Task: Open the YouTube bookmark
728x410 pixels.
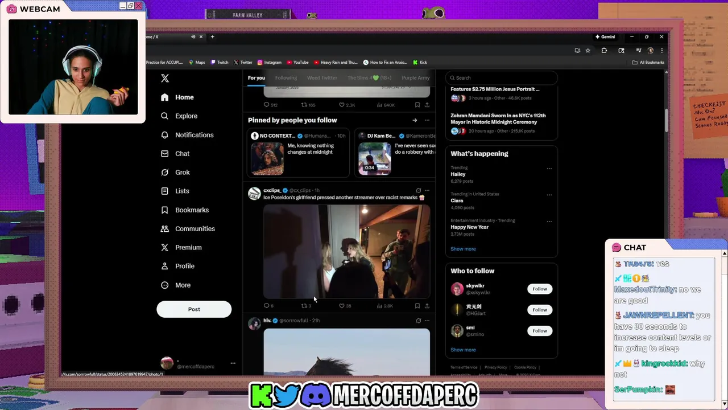Action: click(x=297, y=63)
